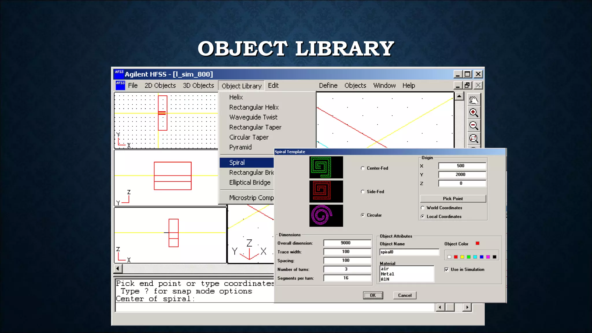Pick the cyan object color swatch

(x=475, y=257)
